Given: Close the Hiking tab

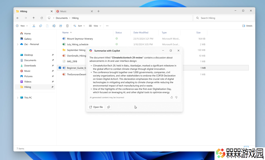Looking at the screenshot, I should pyautogui.click(x=51, y=11).
